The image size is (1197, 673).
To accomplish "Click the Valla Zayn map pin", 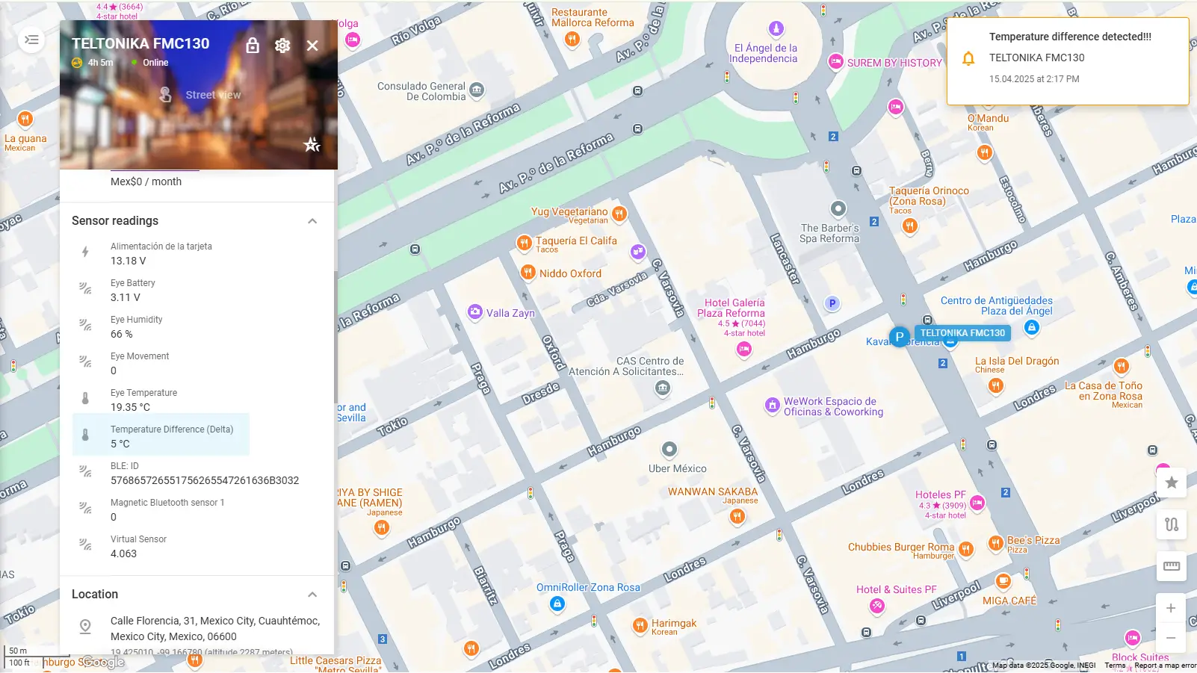I will (x=475, y=312).
